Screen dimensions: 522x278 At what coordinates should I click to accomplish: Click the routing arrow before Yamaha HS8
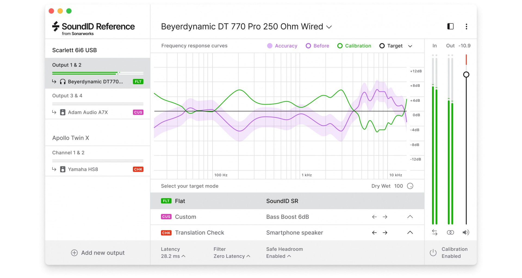[x=54, y=169]
